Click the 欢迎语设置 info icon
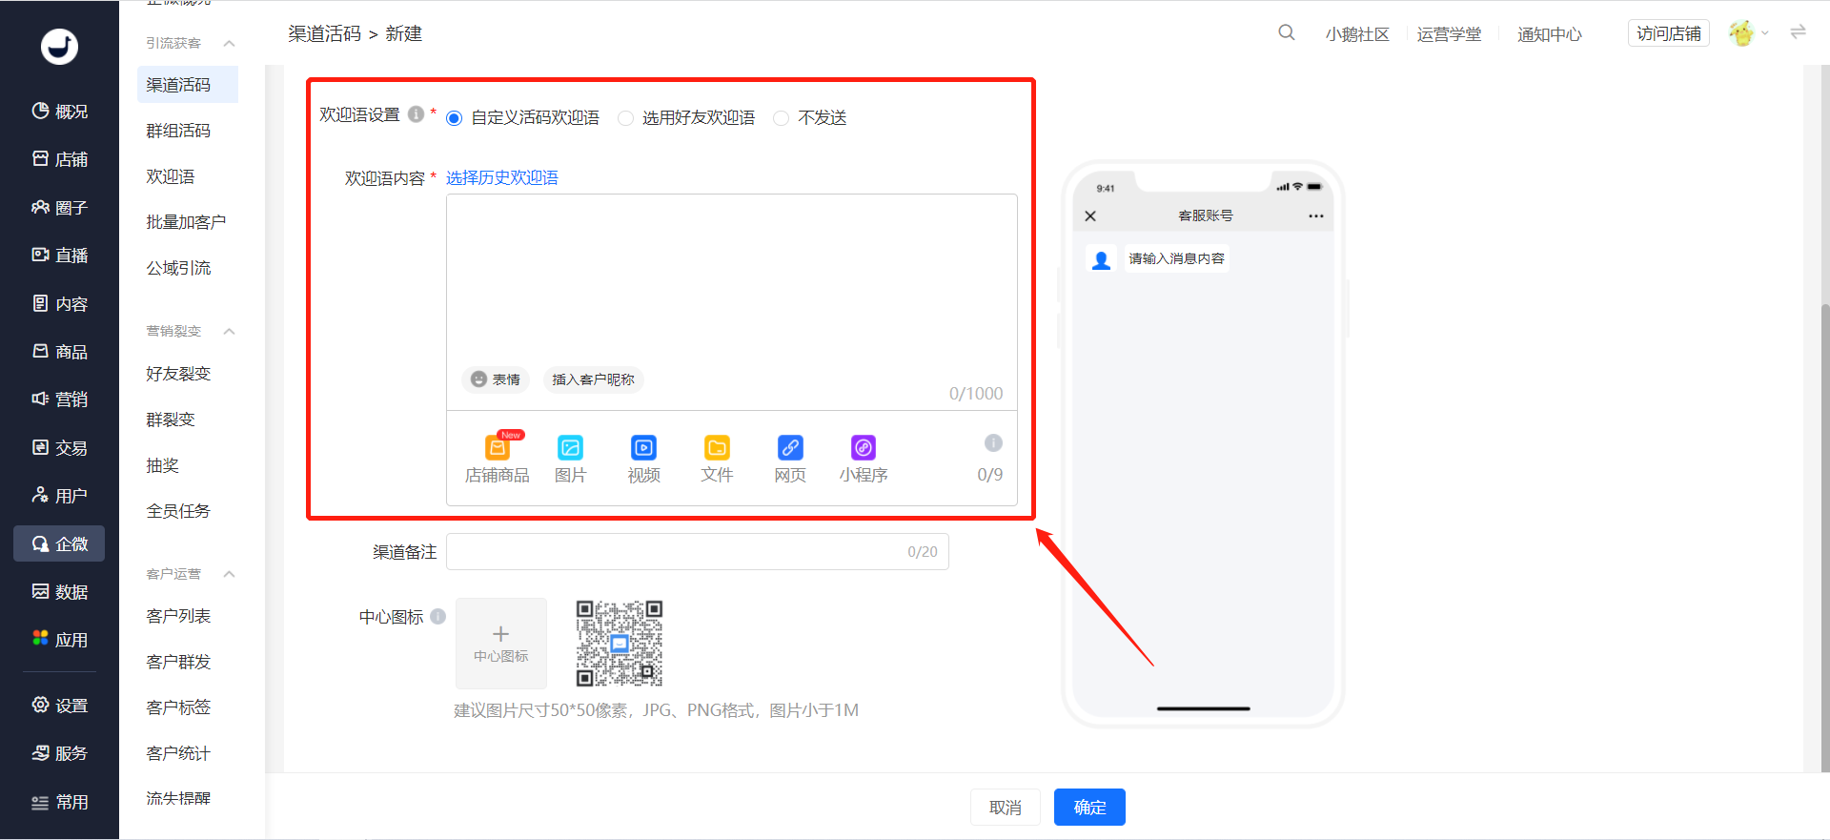Viewport: 1830px width, 840px height. tap(416, 114)
